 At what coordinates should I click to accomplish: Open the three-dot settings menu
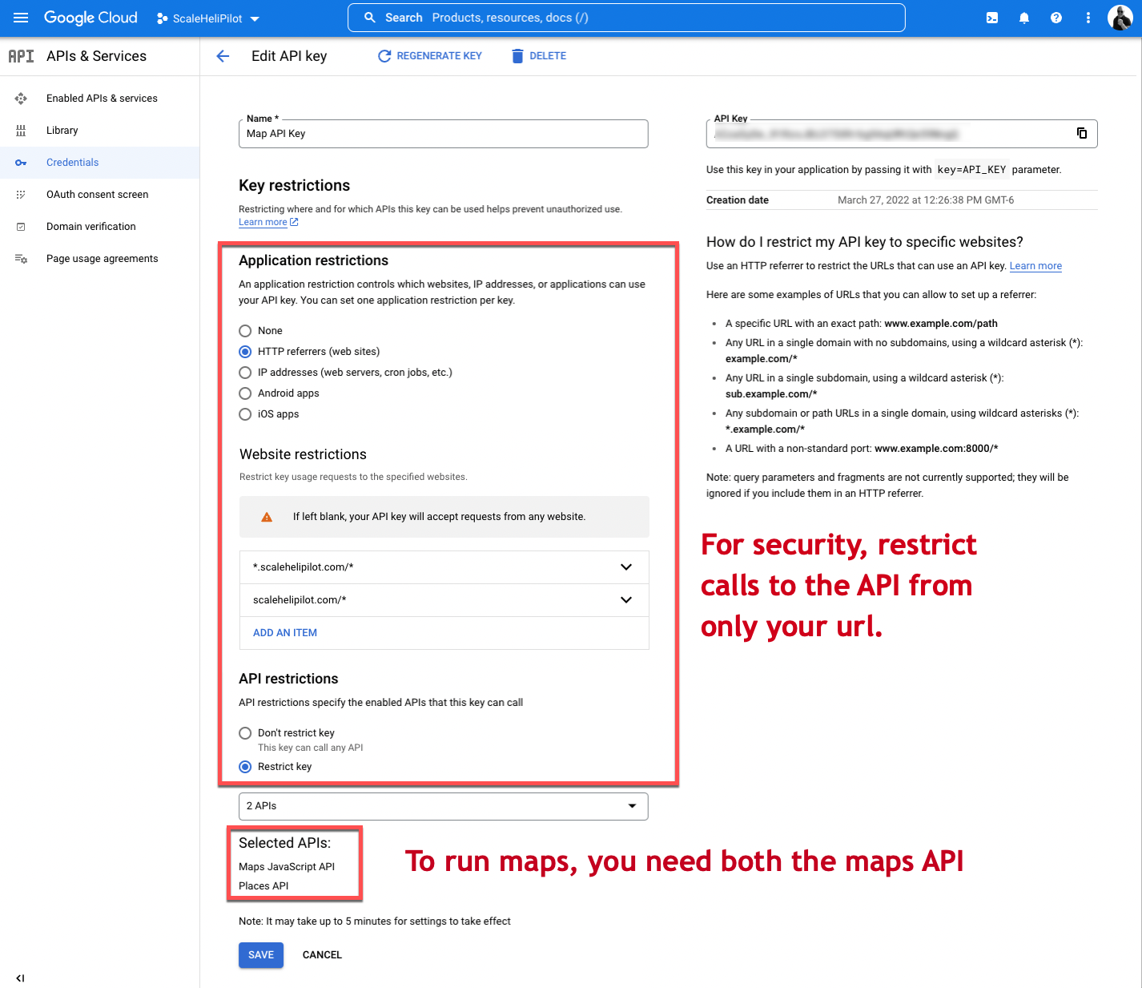(1088, 18)
